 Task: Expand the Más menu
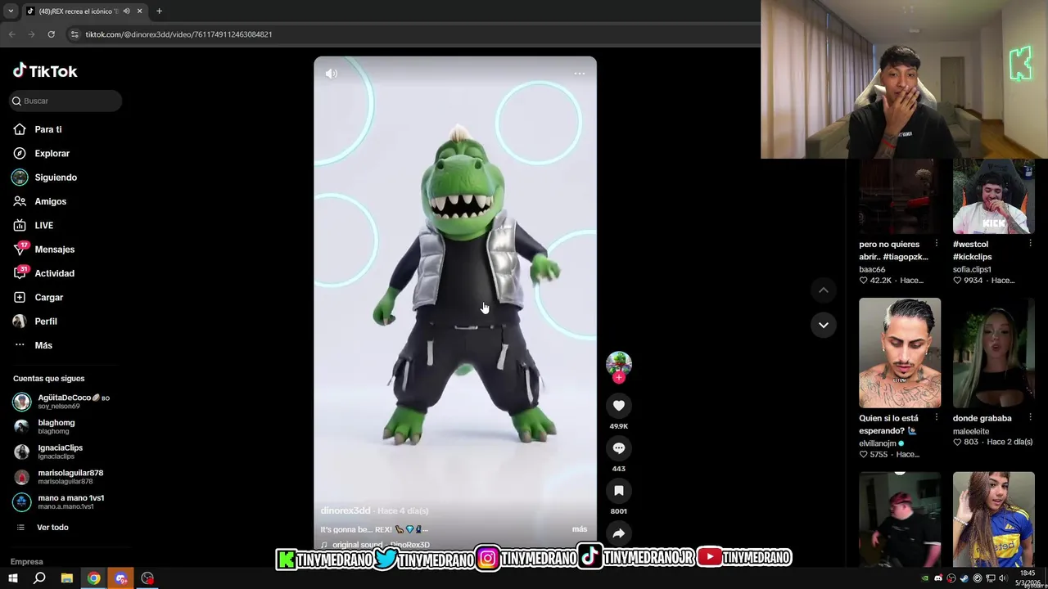33,345
